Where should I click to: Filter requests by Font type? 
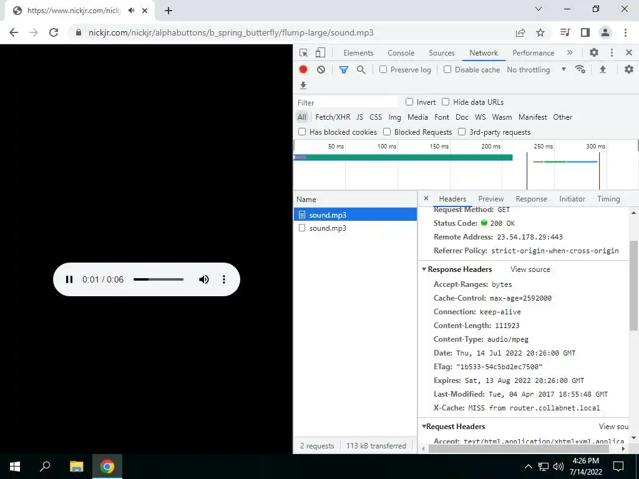(x=442, y=117)
